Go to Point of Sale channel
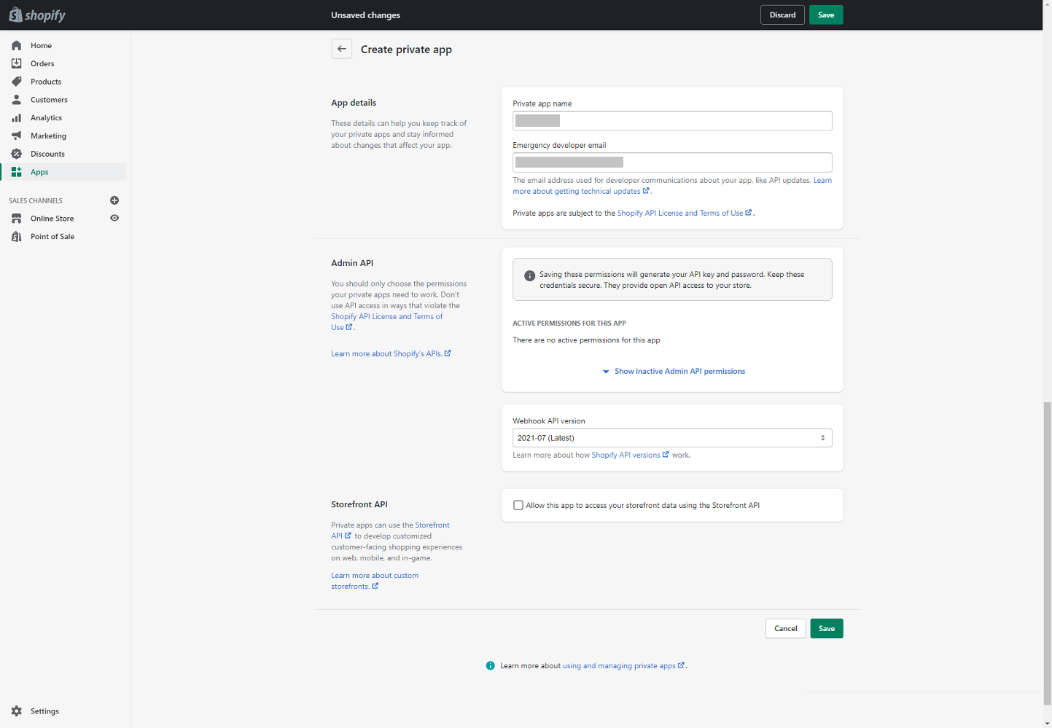 click(x=52, y=237)
